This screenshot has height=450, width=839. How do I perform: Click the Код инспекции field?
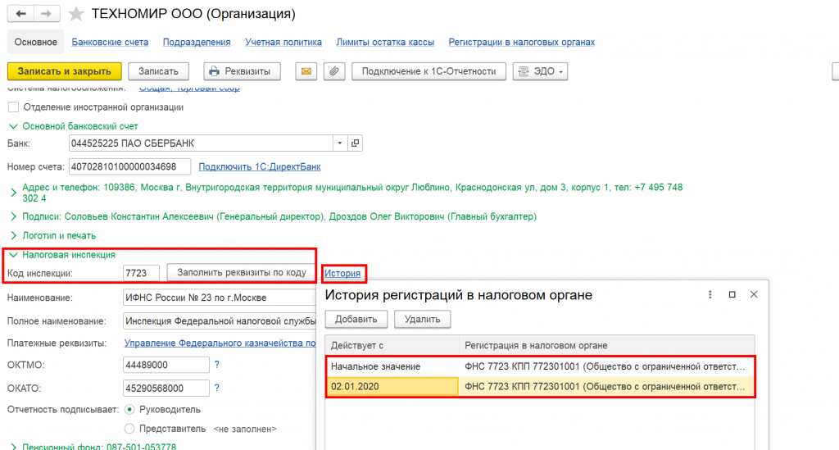pos(141,273)
